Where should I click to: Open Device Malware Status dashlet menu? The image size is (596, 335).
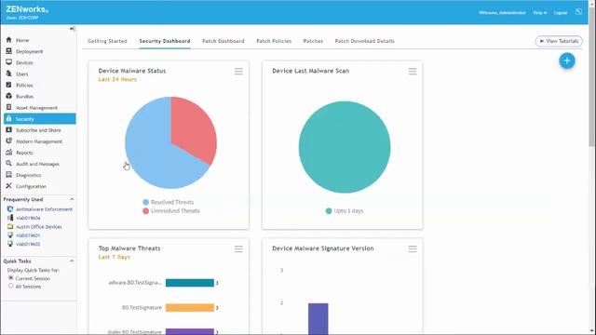(238, 72)
